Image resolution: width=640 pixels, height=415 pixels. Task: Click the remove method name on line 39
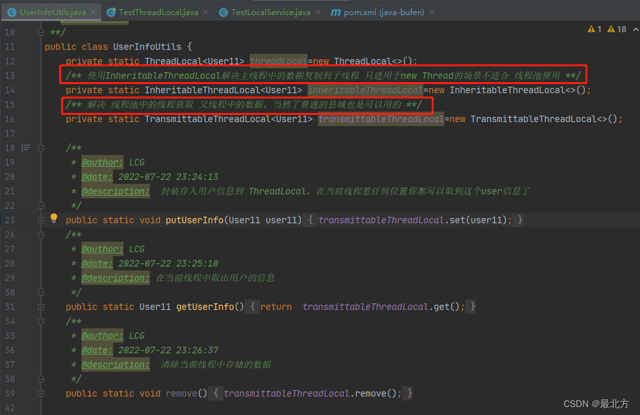(181, 394)
